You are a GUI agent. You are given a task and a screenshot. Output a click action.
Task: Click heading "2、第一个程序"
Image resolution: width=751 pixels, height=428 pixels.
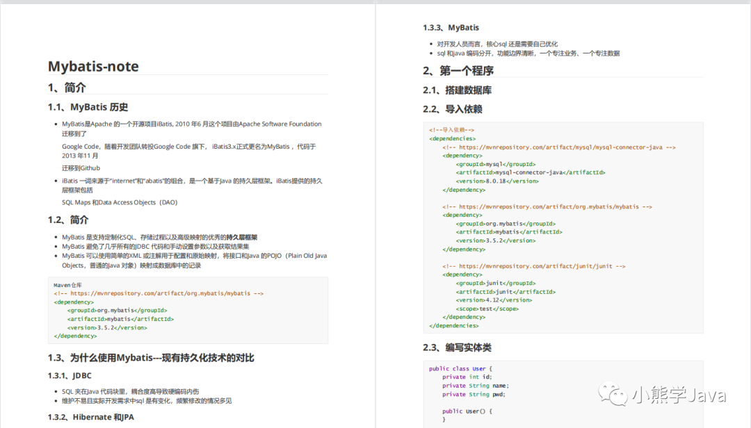tap(458, 71)
